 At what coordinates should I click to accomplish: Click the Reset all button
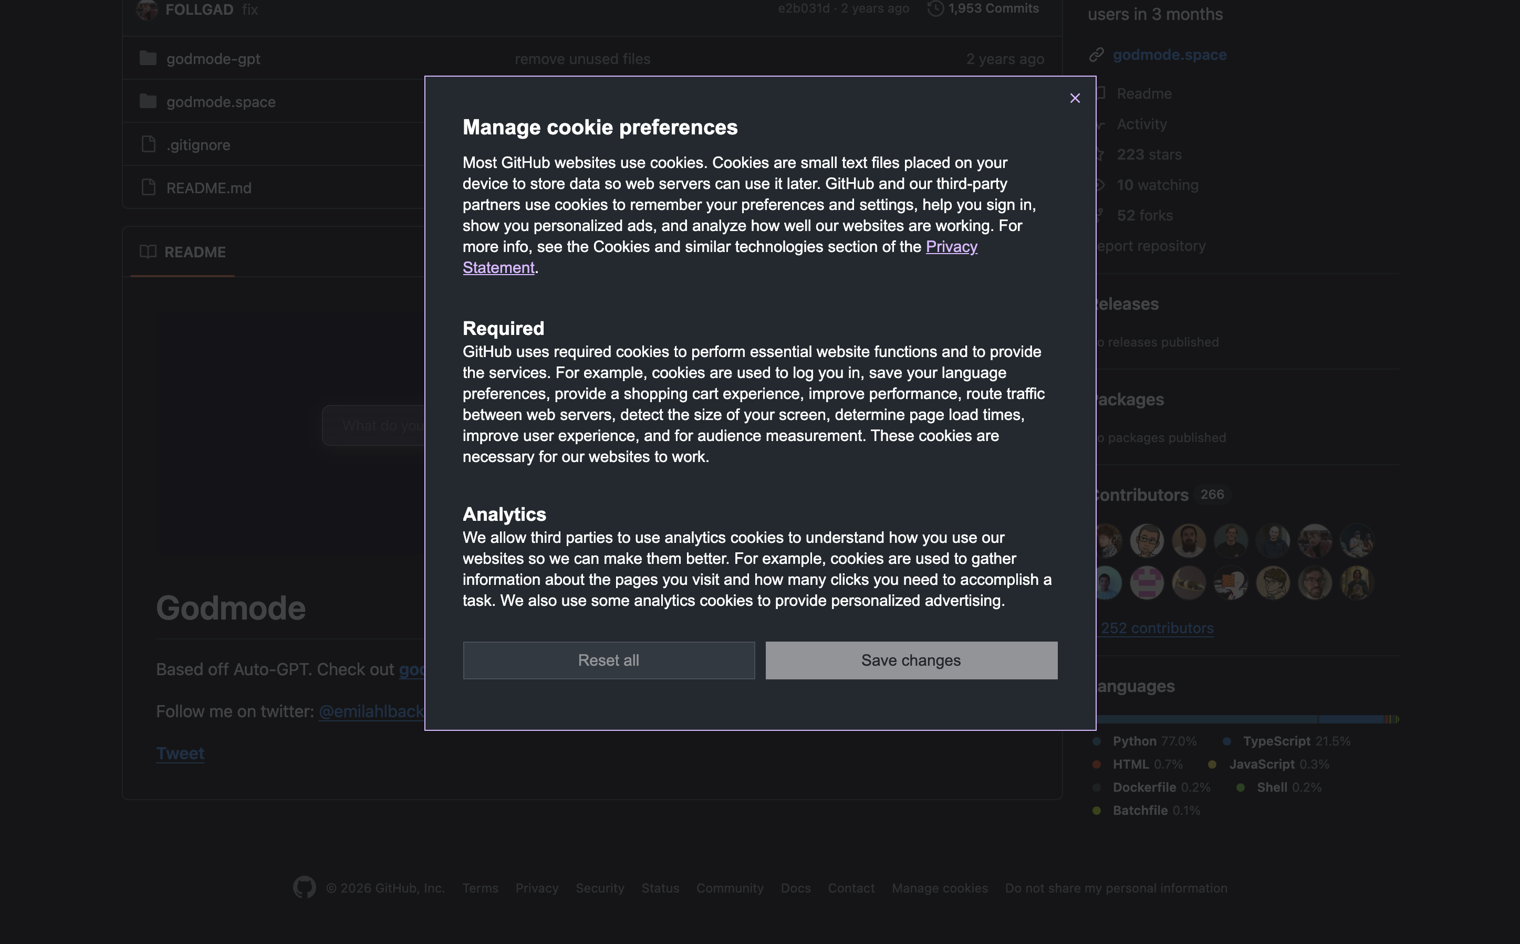click(x=608, y=660)
